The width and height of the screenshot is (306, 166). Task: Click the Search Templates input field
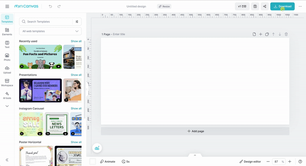point(46,22)
